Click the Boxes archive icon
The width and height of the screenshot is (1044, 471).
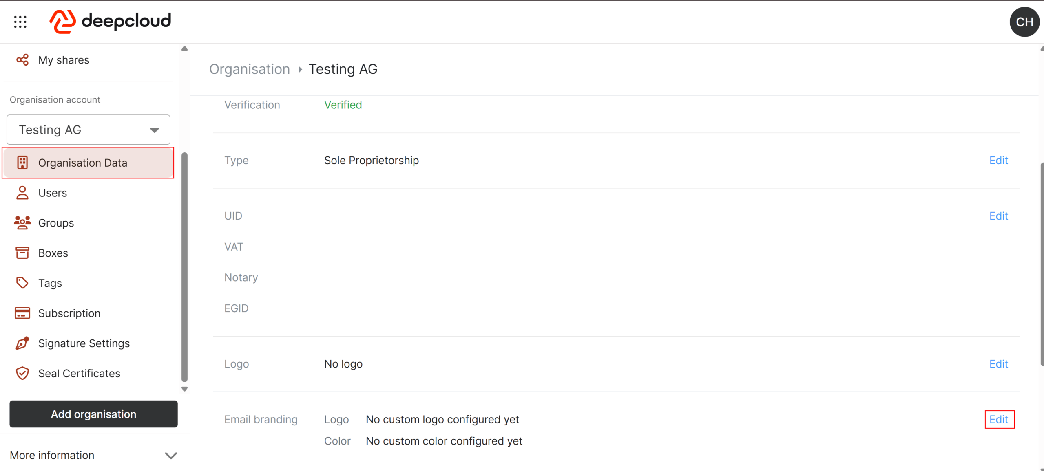(22, 253)
